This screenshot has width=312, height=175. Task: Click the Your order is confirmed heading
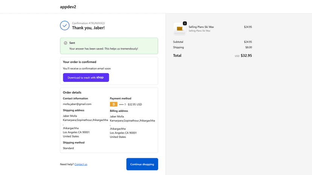(80, 62)
